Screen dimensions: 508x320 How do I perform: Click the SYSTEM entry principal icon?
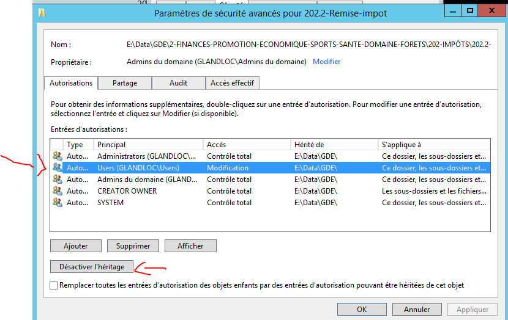[x=57, y=203]
